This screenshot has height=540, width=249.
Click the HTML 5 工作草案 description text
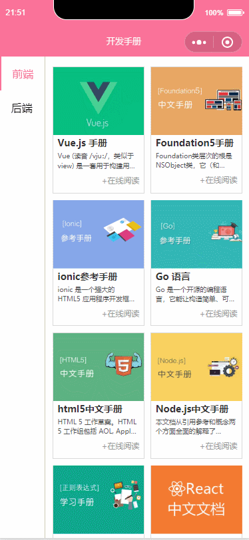click(97, 426)
